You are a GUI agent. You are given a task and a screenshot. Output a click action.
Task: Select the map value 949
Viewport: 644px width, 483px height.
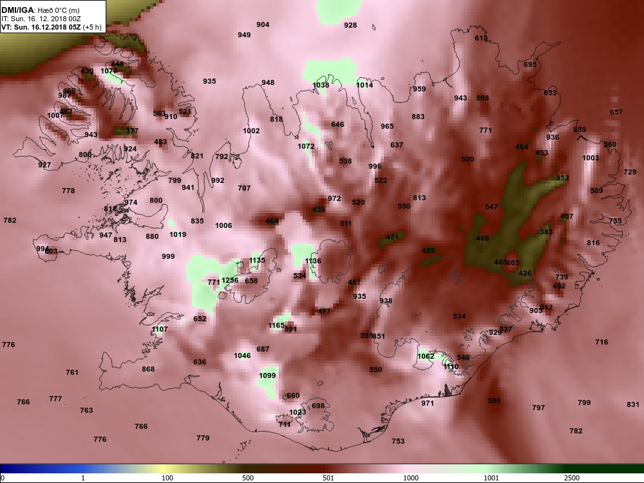[244, 35]
